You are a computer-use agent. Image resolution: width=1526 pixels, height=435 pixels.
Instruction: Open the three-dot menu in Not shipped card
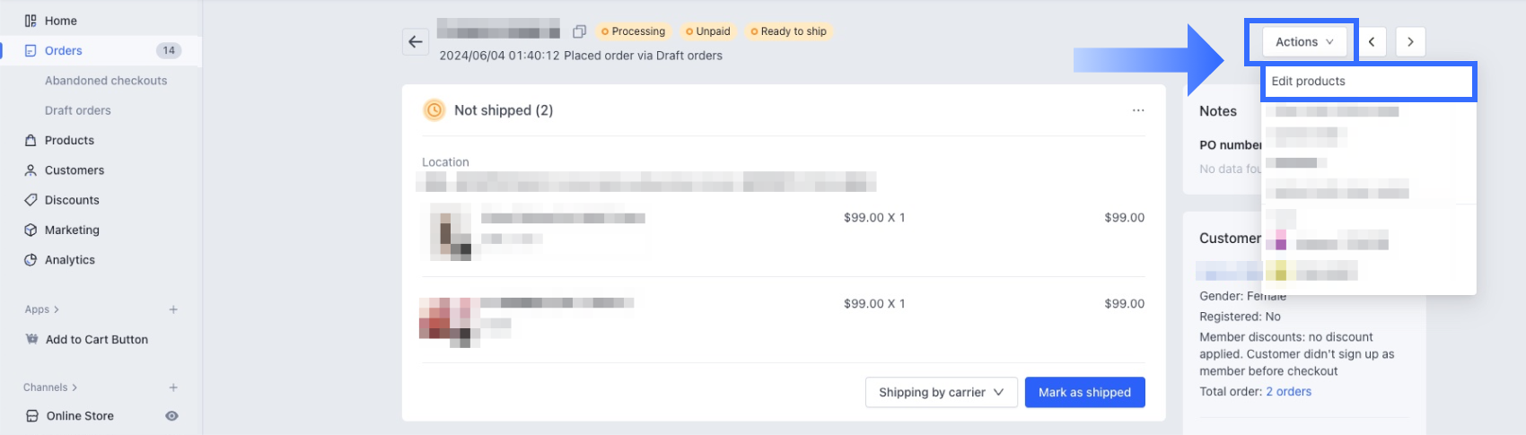click(1138, 110)
